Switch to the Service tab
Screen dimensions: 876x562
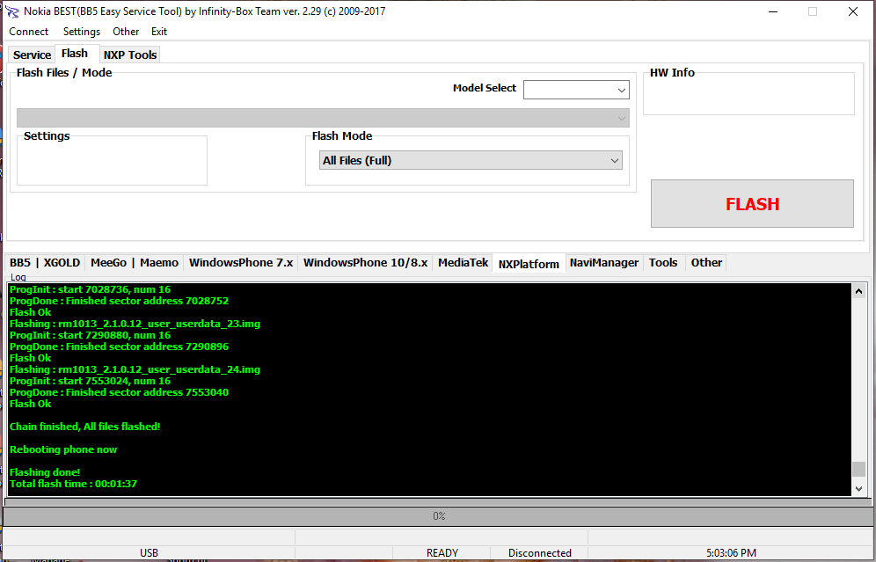[x=32, y=55]
